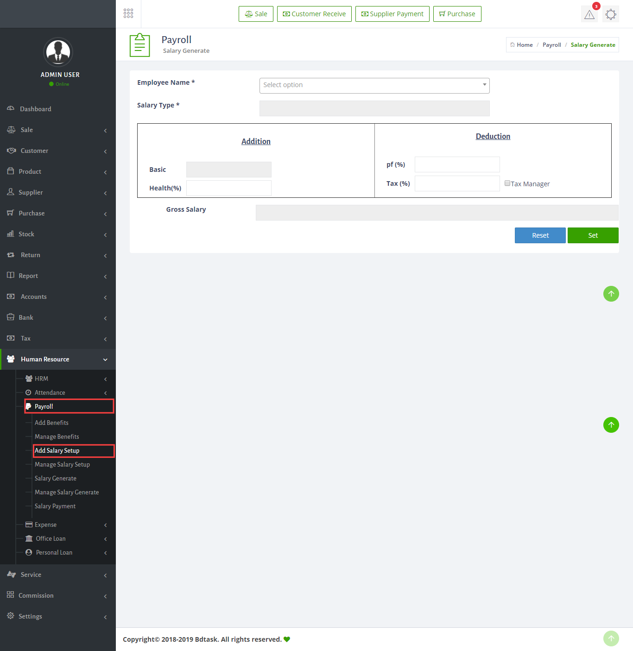The width and height of the screenshot is (633, 651).
Task: Collapse the Human Resource menu
Action: (x=105, y=360)
